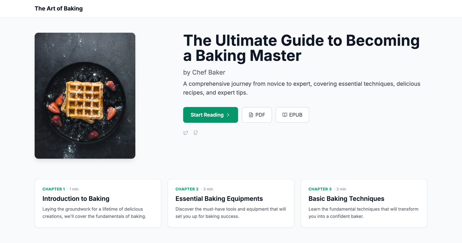
Task: Click Chapter 1 description about laying groundwork
Action: 94,213
